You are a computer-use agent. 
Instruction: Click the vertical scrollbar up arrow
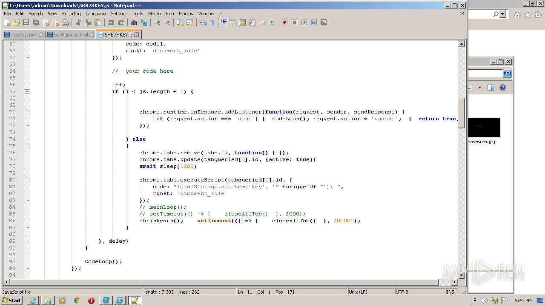(x=462, y=44)
